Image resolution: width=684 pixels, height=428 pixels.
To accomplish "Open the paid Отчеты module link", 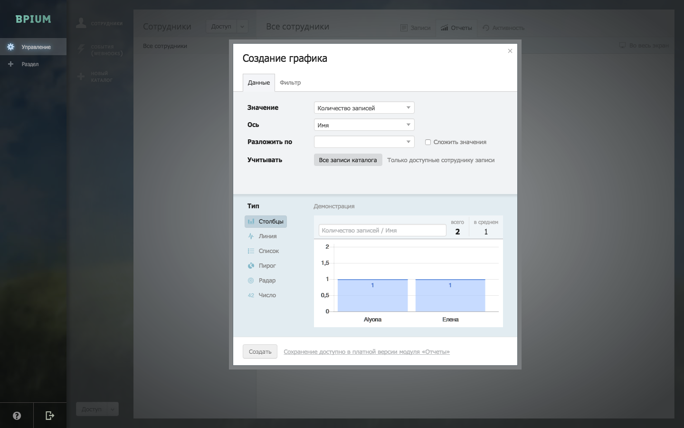I will pyautogui.click(x=366, y=352).
